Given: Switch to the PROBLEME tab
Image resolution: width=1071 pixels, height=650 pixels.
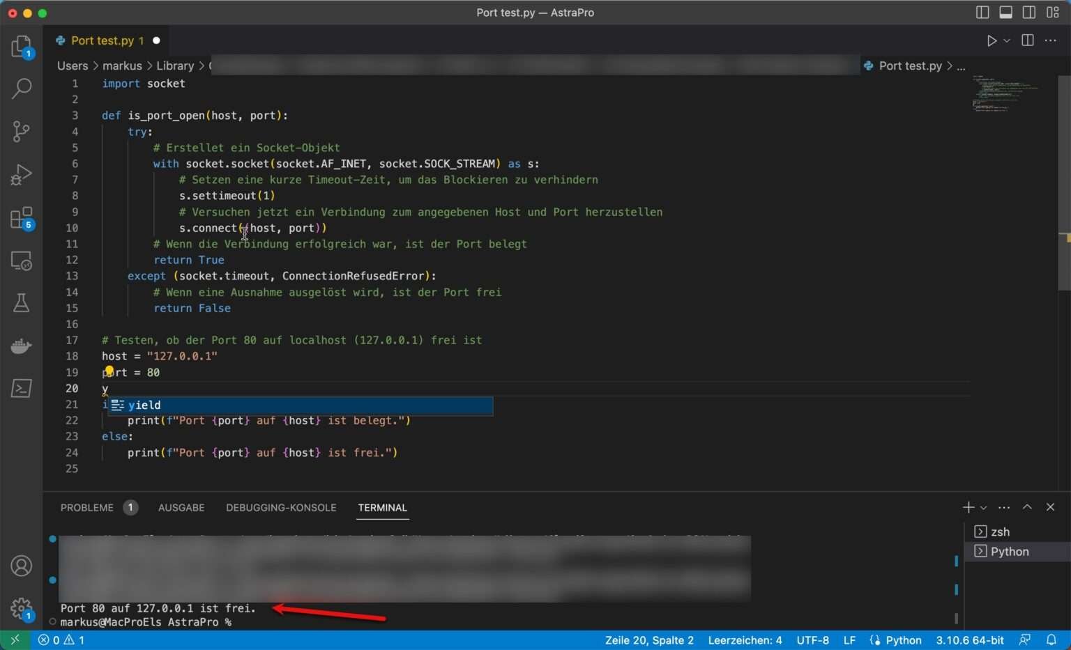Looking at the screenshot, I should click(87, 508).
